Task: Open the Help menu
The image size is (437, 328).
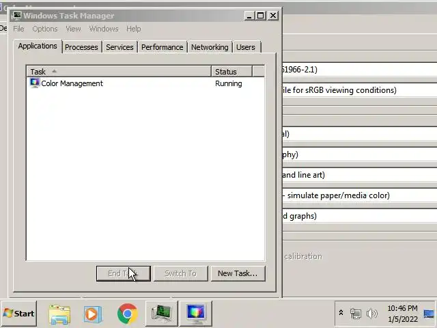Action: [x=134, y=29]
